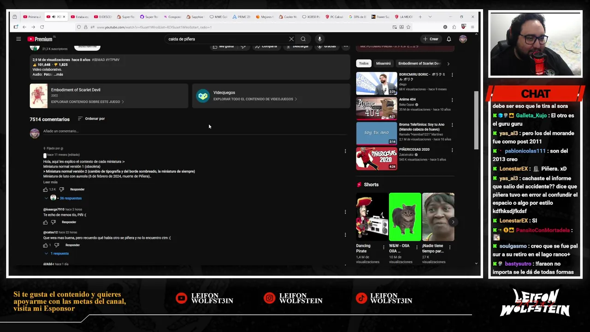Dislike the @isaacgs7910 comment
This screenshot has width=590, height=332.
(53, 222)
